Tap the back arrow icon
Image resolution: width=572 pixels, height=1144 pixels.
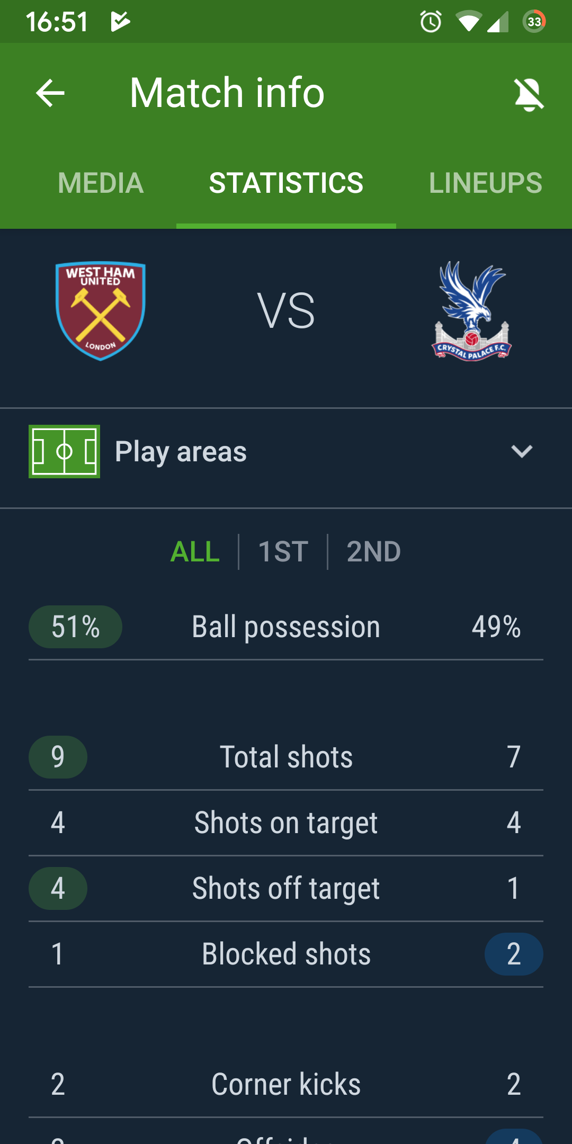(50, 93)
